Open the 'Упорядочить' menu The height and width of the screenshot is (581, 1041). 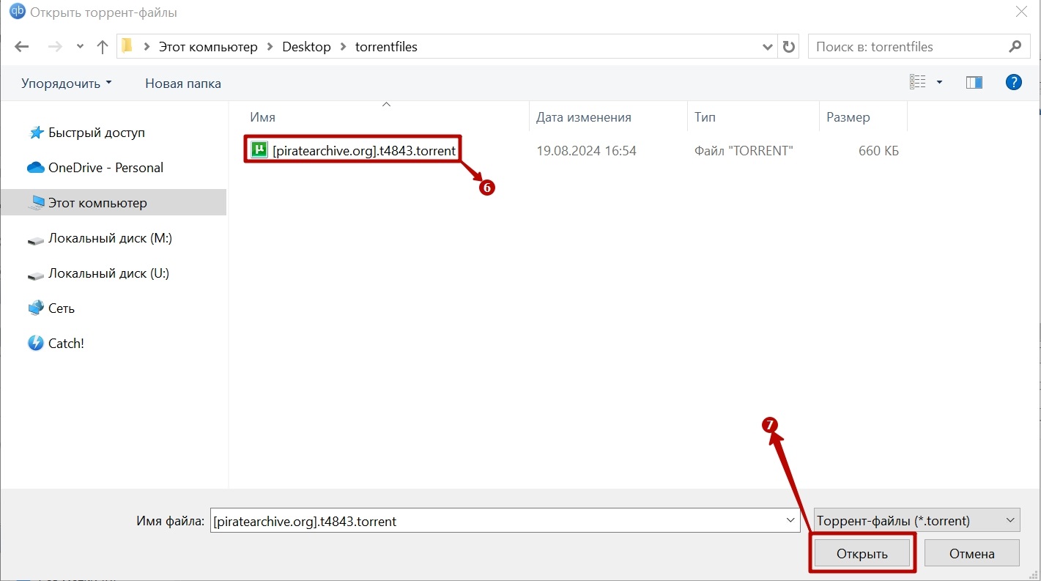click(67, 83)
